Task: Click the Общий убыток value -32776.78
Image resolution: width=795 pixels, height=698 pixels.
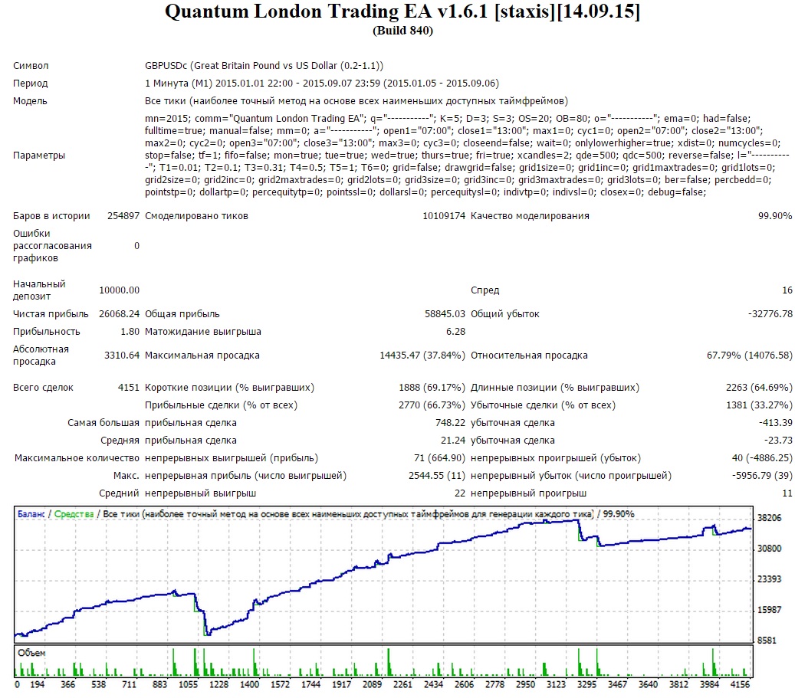Action: [770, 314]
